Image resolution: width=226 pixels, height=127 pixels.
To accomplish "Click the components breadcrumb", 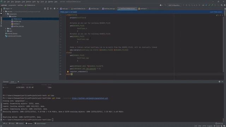I will tap(12, 5).
